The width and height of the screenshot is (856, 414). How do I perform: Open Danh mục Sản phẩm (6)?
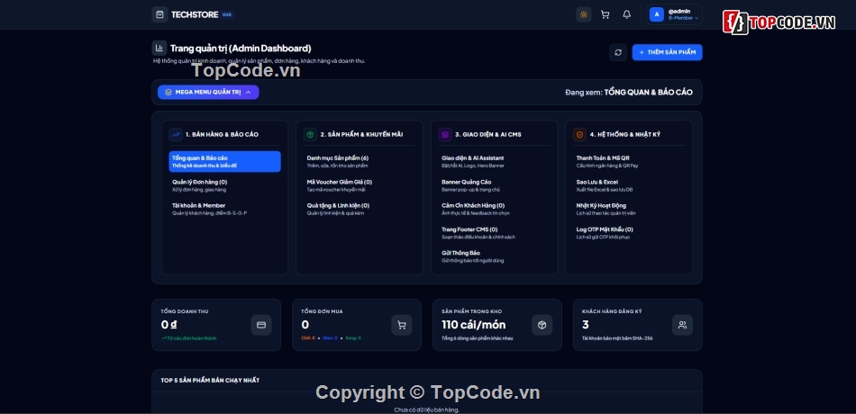(x=360, y=161)
